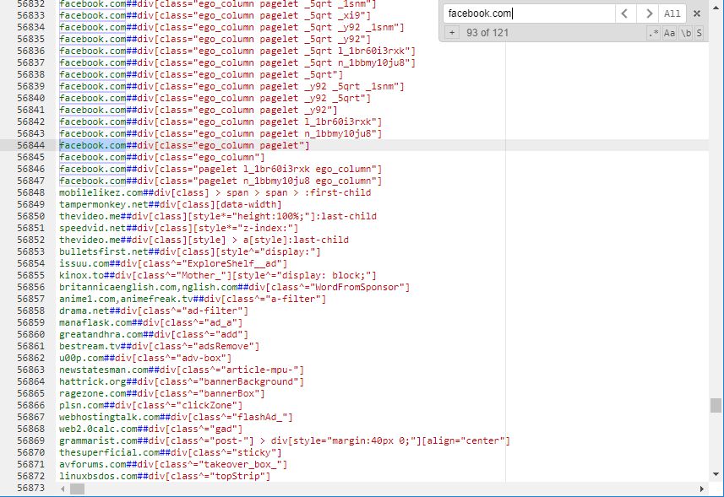Expand replace mode with plus button
Viewport: 724px width, 497px height.
click(x=452, y=33)
